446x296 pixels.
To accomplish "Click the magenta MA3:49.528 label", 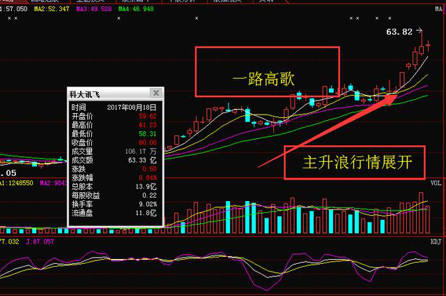I will coord(94,9).
